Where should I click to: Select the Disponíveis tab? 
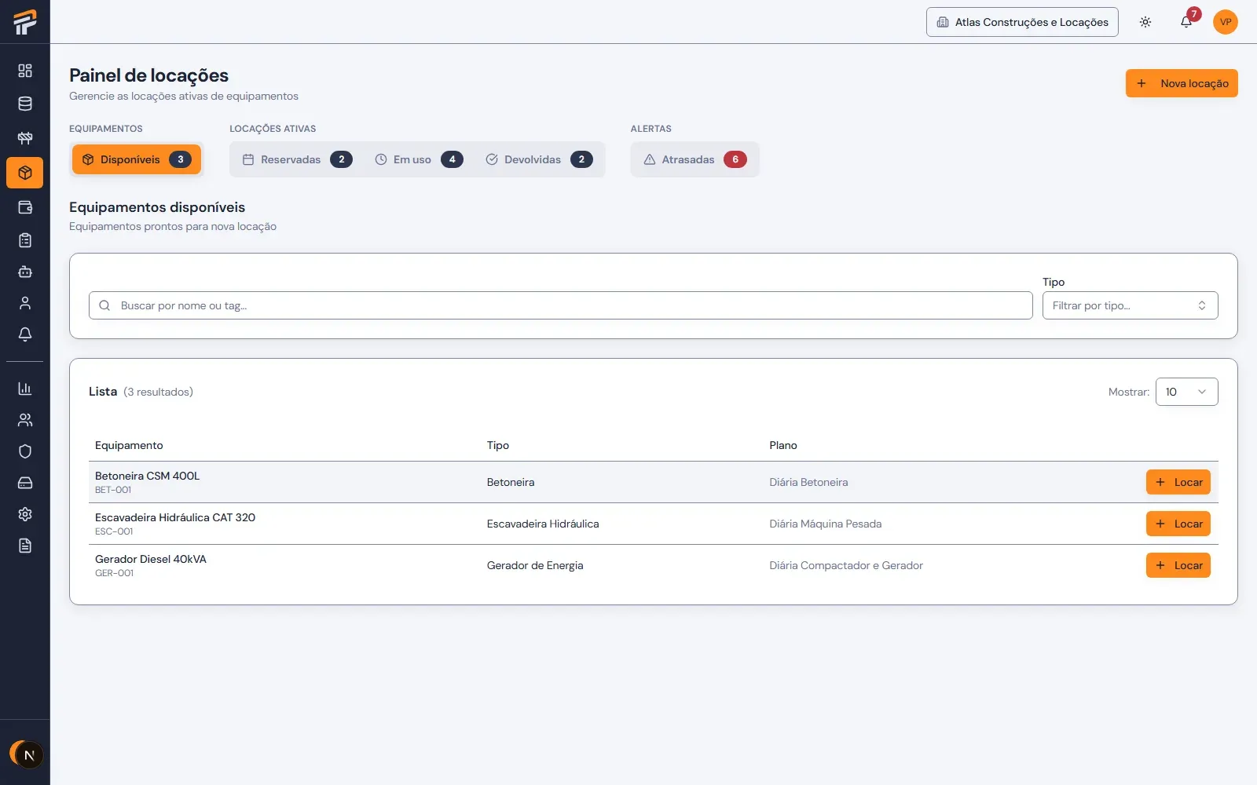coord(137,159)
